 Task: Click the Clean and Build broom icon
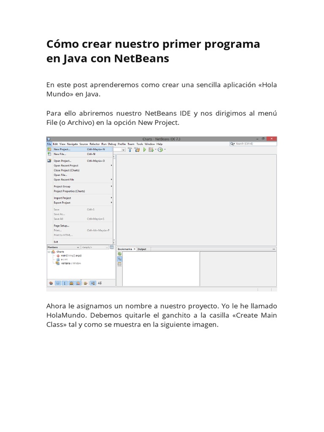point(137,150)
